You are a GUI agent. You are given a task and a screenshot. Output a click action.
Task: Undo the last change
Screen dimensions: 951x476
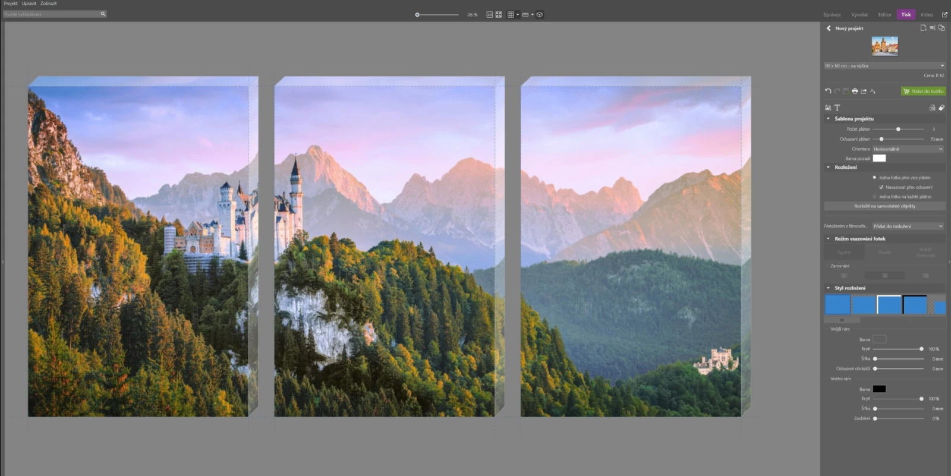click(x=828, y=91)
